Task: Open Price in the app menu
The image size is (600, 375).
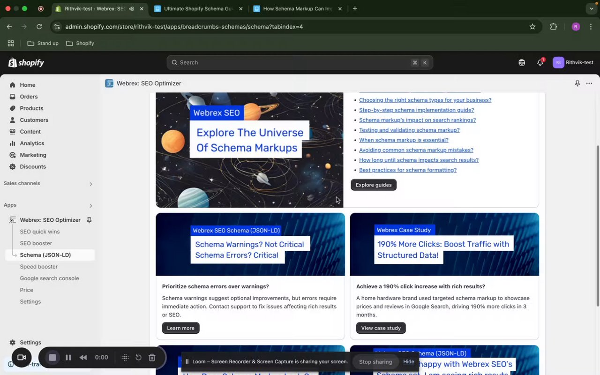Action: pos(27,290)
